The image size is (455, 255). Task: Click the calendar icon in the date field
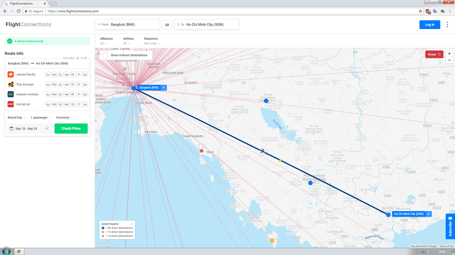(11, 129)
